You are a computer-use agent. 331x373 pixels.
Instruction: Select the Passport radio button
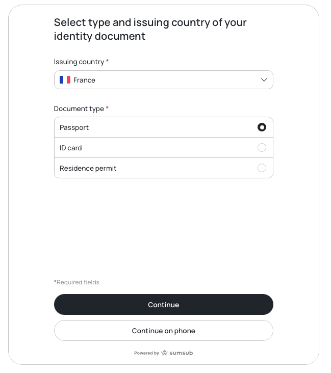coord(262,127)
